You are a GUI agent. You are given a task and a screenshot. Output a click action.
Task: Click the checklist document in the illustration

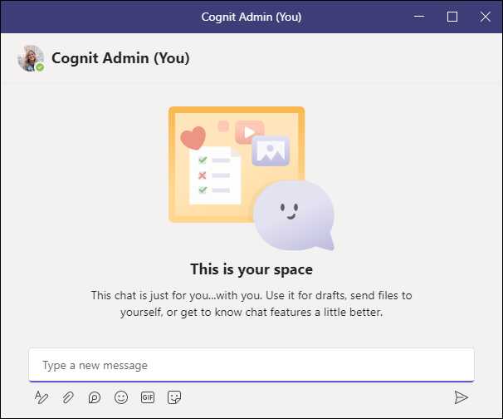(212, 175)
